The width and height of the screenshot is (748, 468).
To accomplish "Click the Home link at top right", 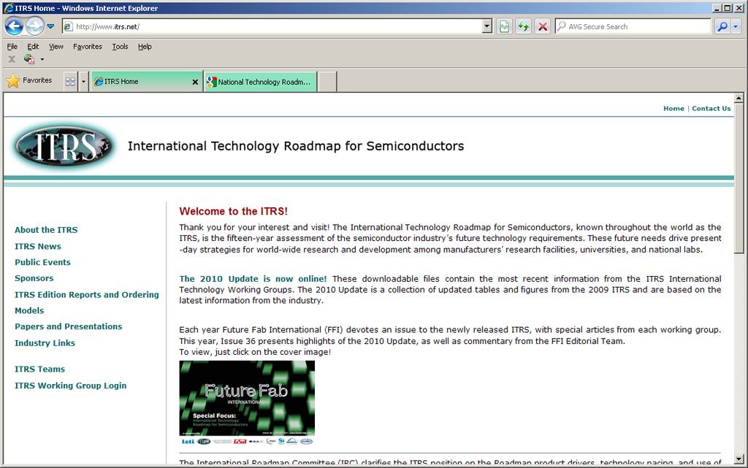I will [673, 108].
